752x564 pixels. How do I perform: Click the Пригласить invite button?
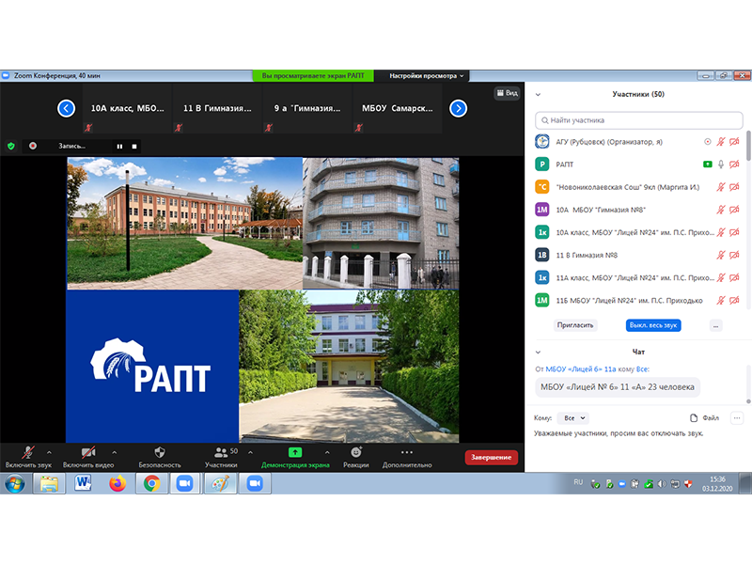pos(575,325)
